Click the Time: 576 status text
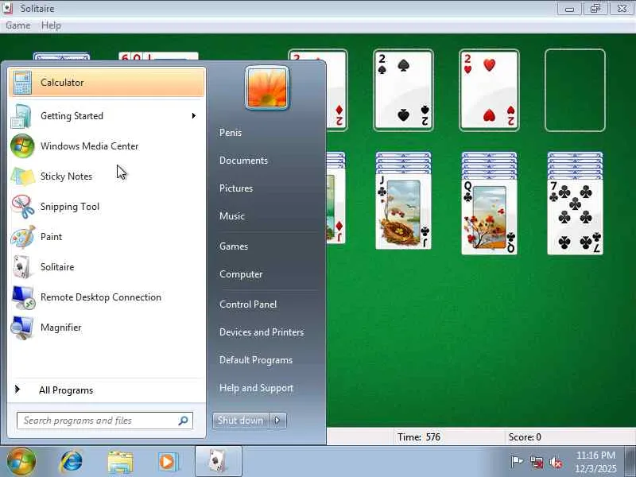636x477 pixels. click(419, 437)
